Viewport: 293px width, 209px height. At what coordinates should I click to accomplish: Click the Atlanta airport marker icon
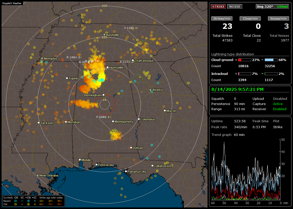[x=150, y=90]
